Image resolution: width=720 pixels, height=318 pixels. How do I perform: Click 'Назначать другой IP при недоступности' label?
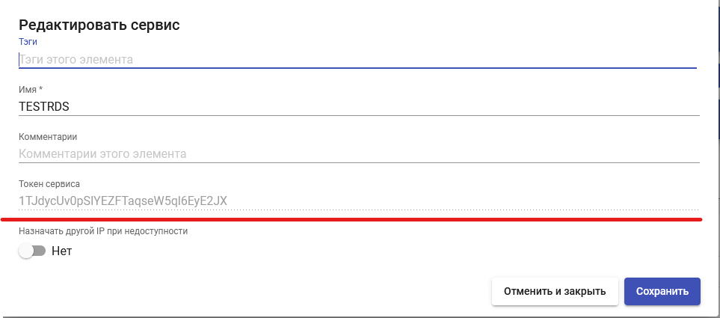[103, 231]
